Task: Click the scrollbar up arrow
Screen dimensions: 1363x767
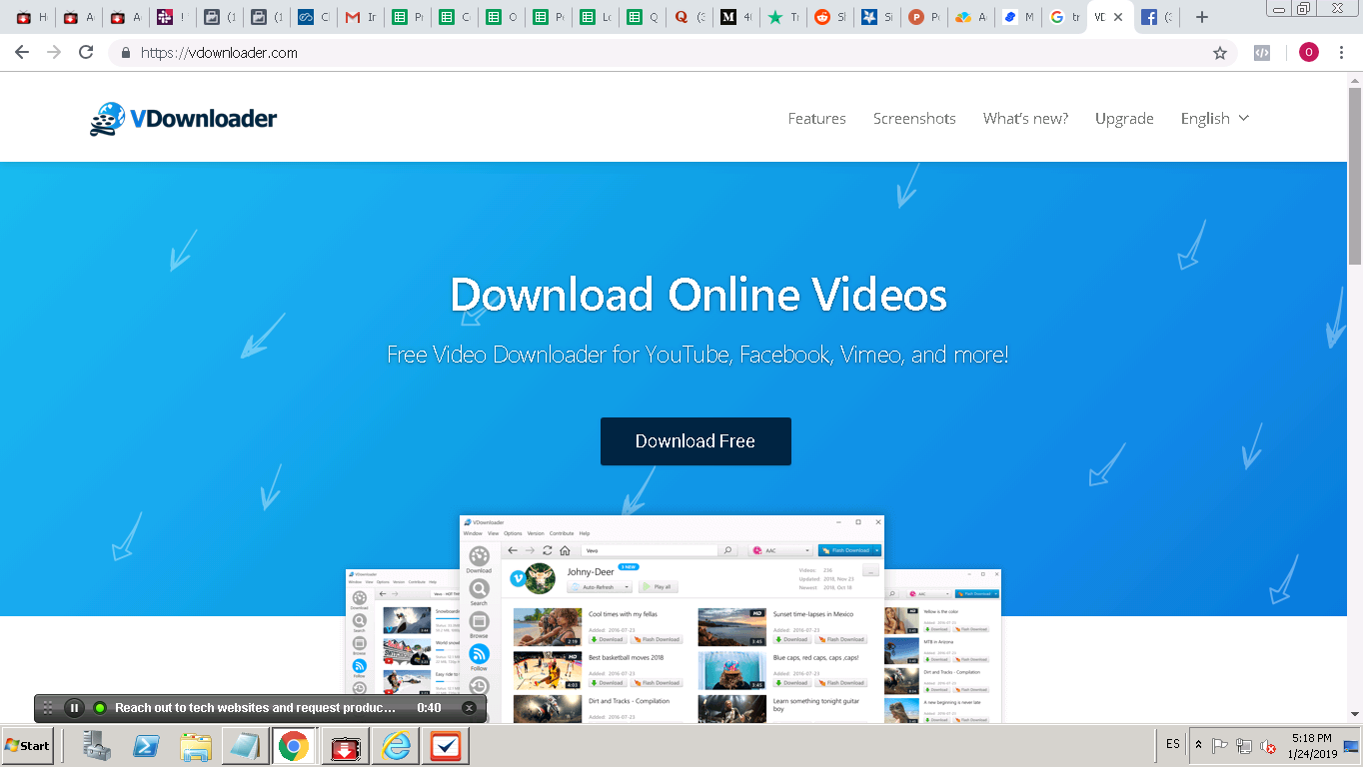Action: pyautogui.click(x=1355, y=79)
